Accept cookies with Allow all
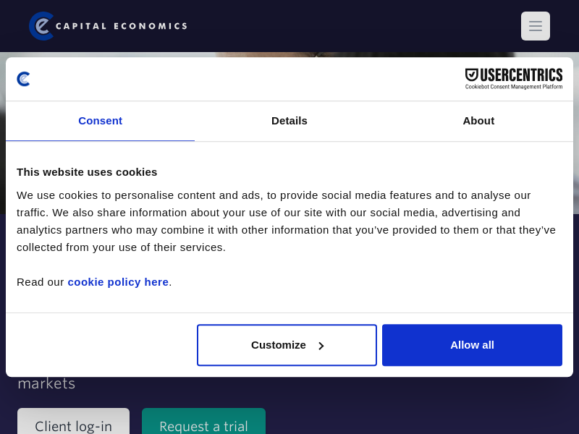Viewport: 579px width, 434px height. click(472, 345)
